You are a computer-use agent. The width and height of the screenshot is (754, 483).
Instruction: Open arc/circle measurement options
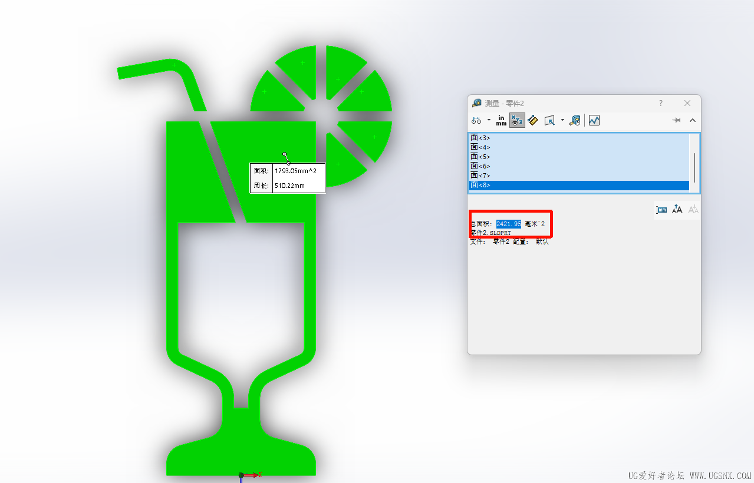pyautogui.click(x=476, y=120)
